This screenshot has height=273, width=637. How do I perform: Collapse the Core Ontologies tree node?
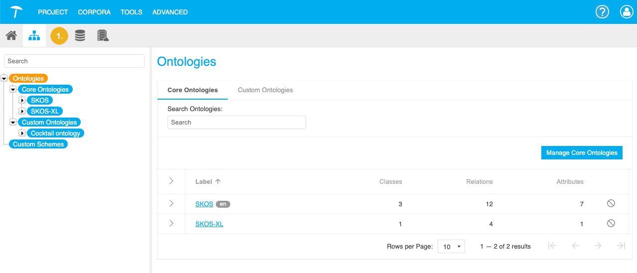click(13, 90)
